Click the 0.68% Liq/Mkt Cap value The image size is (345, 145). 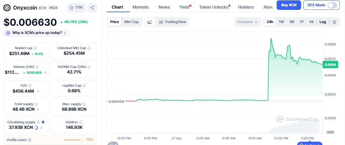coord(74,91)
